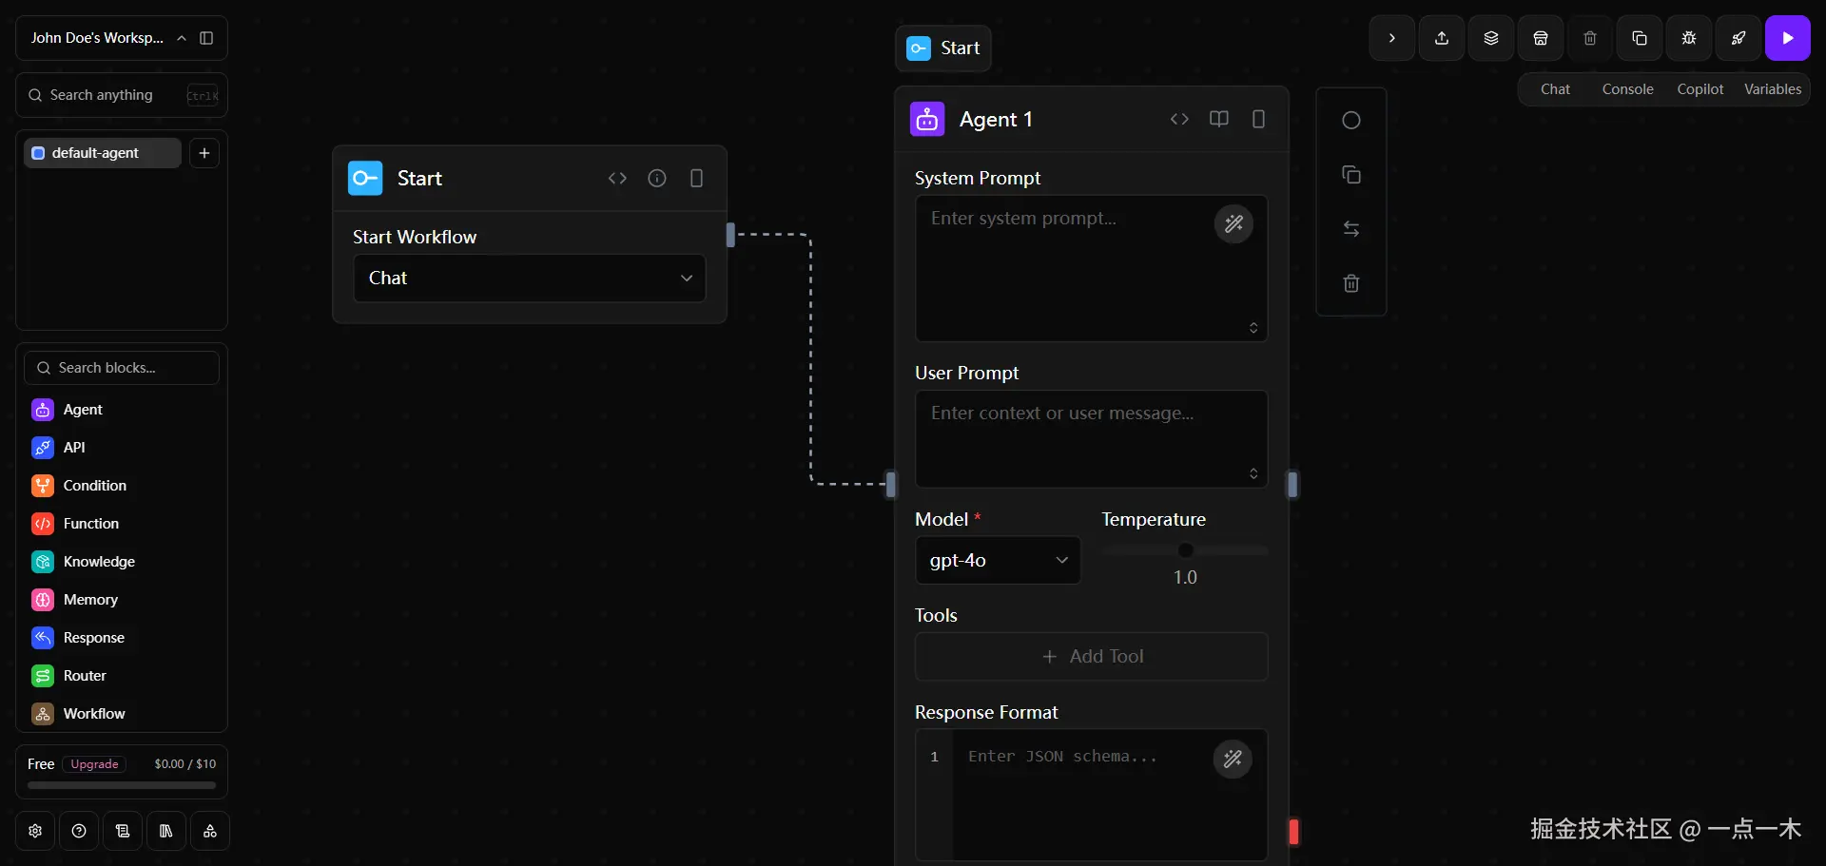Delete the Agent 1 block via trash icon
This screenshot has width=1826, height=866.
point(1350,283)
